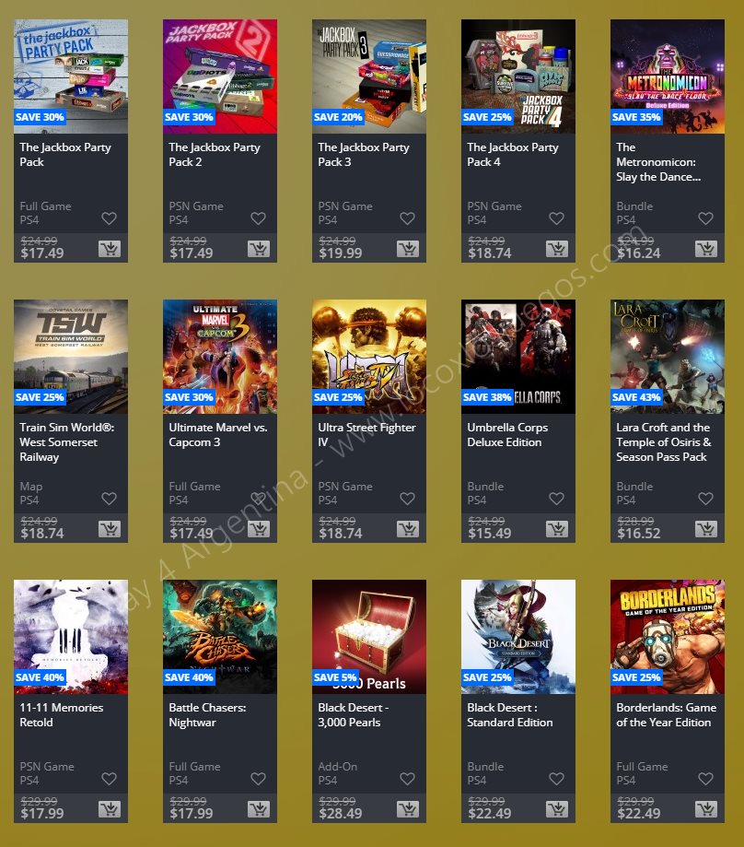
Task: Add The Jackbox Party Pack to cart
Action: point(110,249)
